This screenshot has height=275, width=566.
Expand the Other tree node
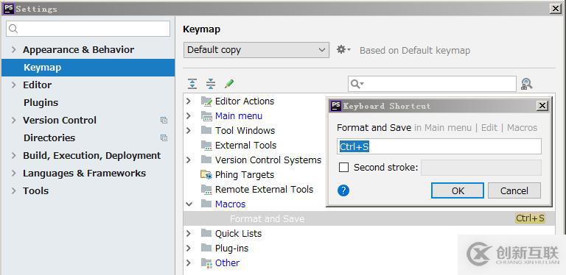[189, 263]
